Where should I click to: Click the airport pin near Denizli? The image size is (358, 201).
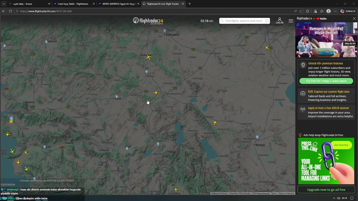(127, 149)
